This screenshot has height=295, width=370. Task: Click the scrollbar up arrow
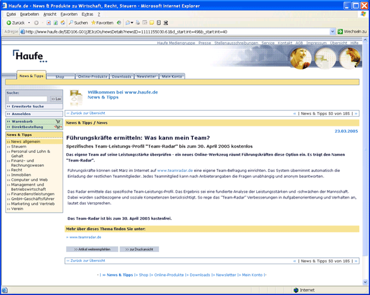[365, 40]
